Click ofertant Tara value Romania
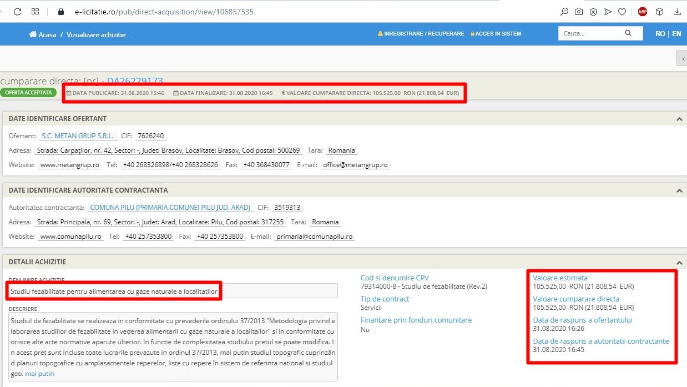Image resolution: width=687 pixels, height=387 pixels. pyautogui.click(x=342, y=150)
